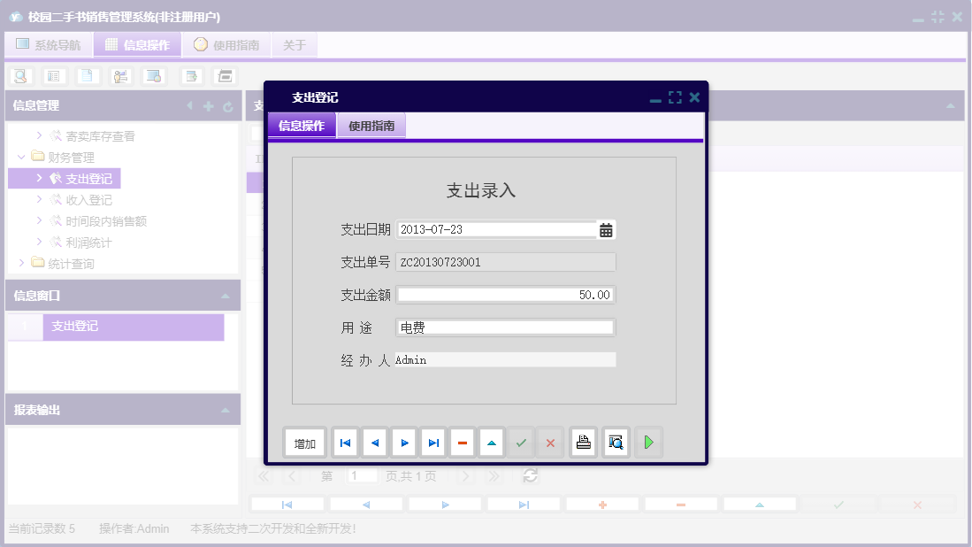The height and width of the screenshot is (547, 972).
Task: Click the print icon in the dialog toolbar
Action: click(583, 442)
